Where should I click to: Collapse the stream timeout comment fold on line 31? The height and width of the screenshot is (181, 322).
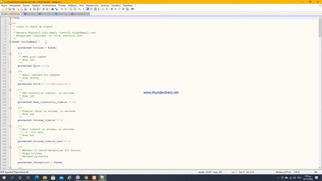(x=10, y=108)
